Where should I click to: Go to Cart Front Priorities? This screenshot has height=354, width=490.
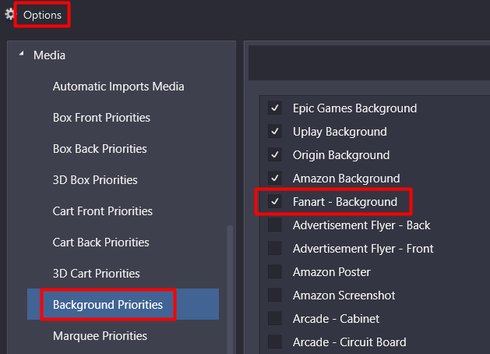[x=103, y=211]
